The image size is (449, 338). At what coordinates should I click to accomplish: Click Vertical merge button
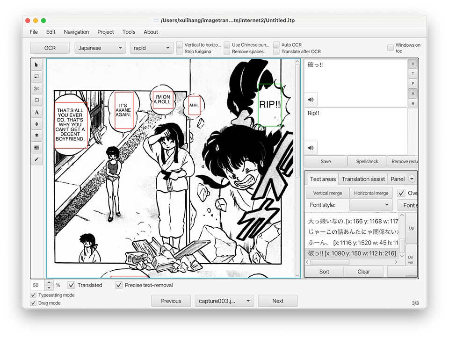pyautogui.click(x=327, y=193)
